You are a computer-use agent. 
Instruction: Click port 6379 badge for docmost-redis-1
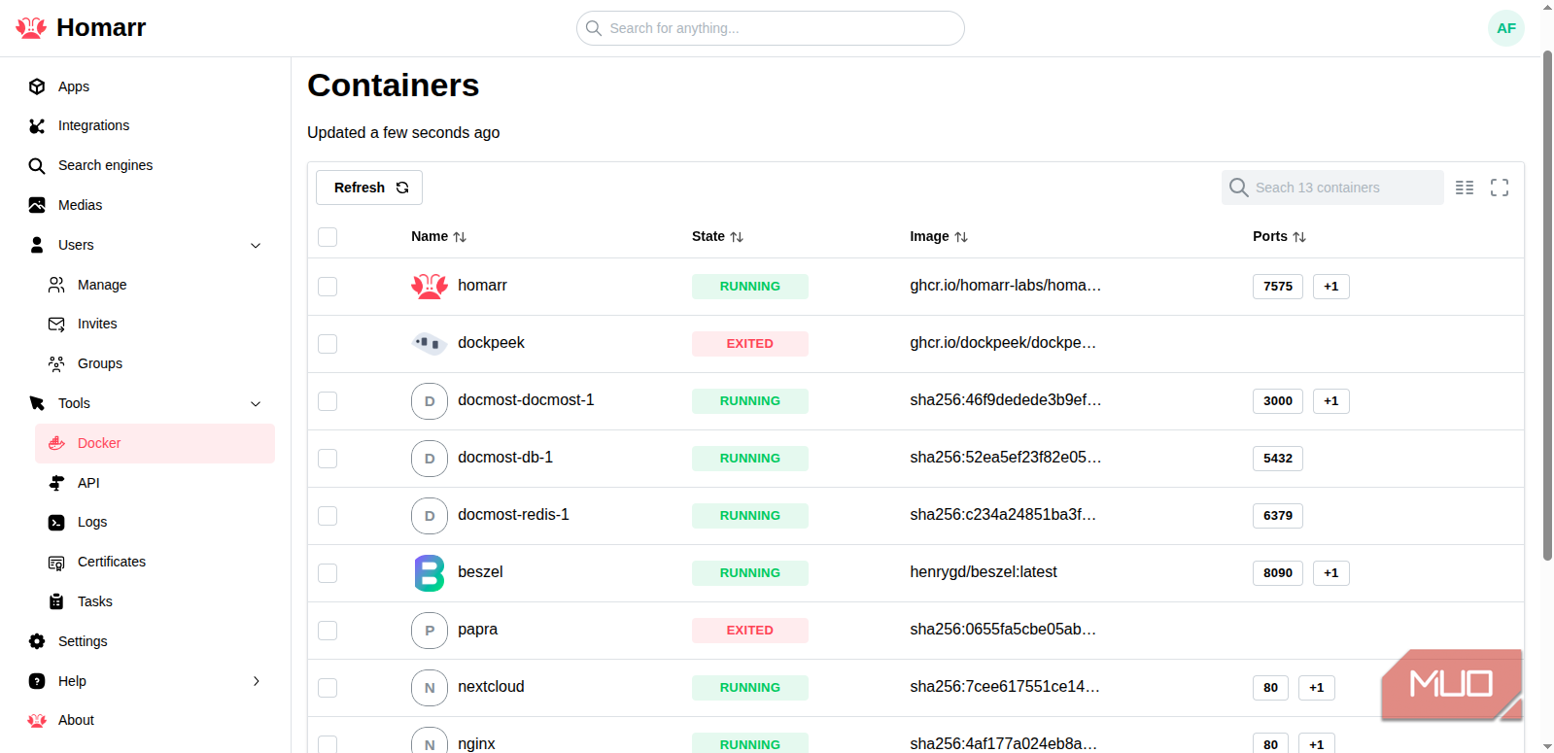click(1278, 516)
